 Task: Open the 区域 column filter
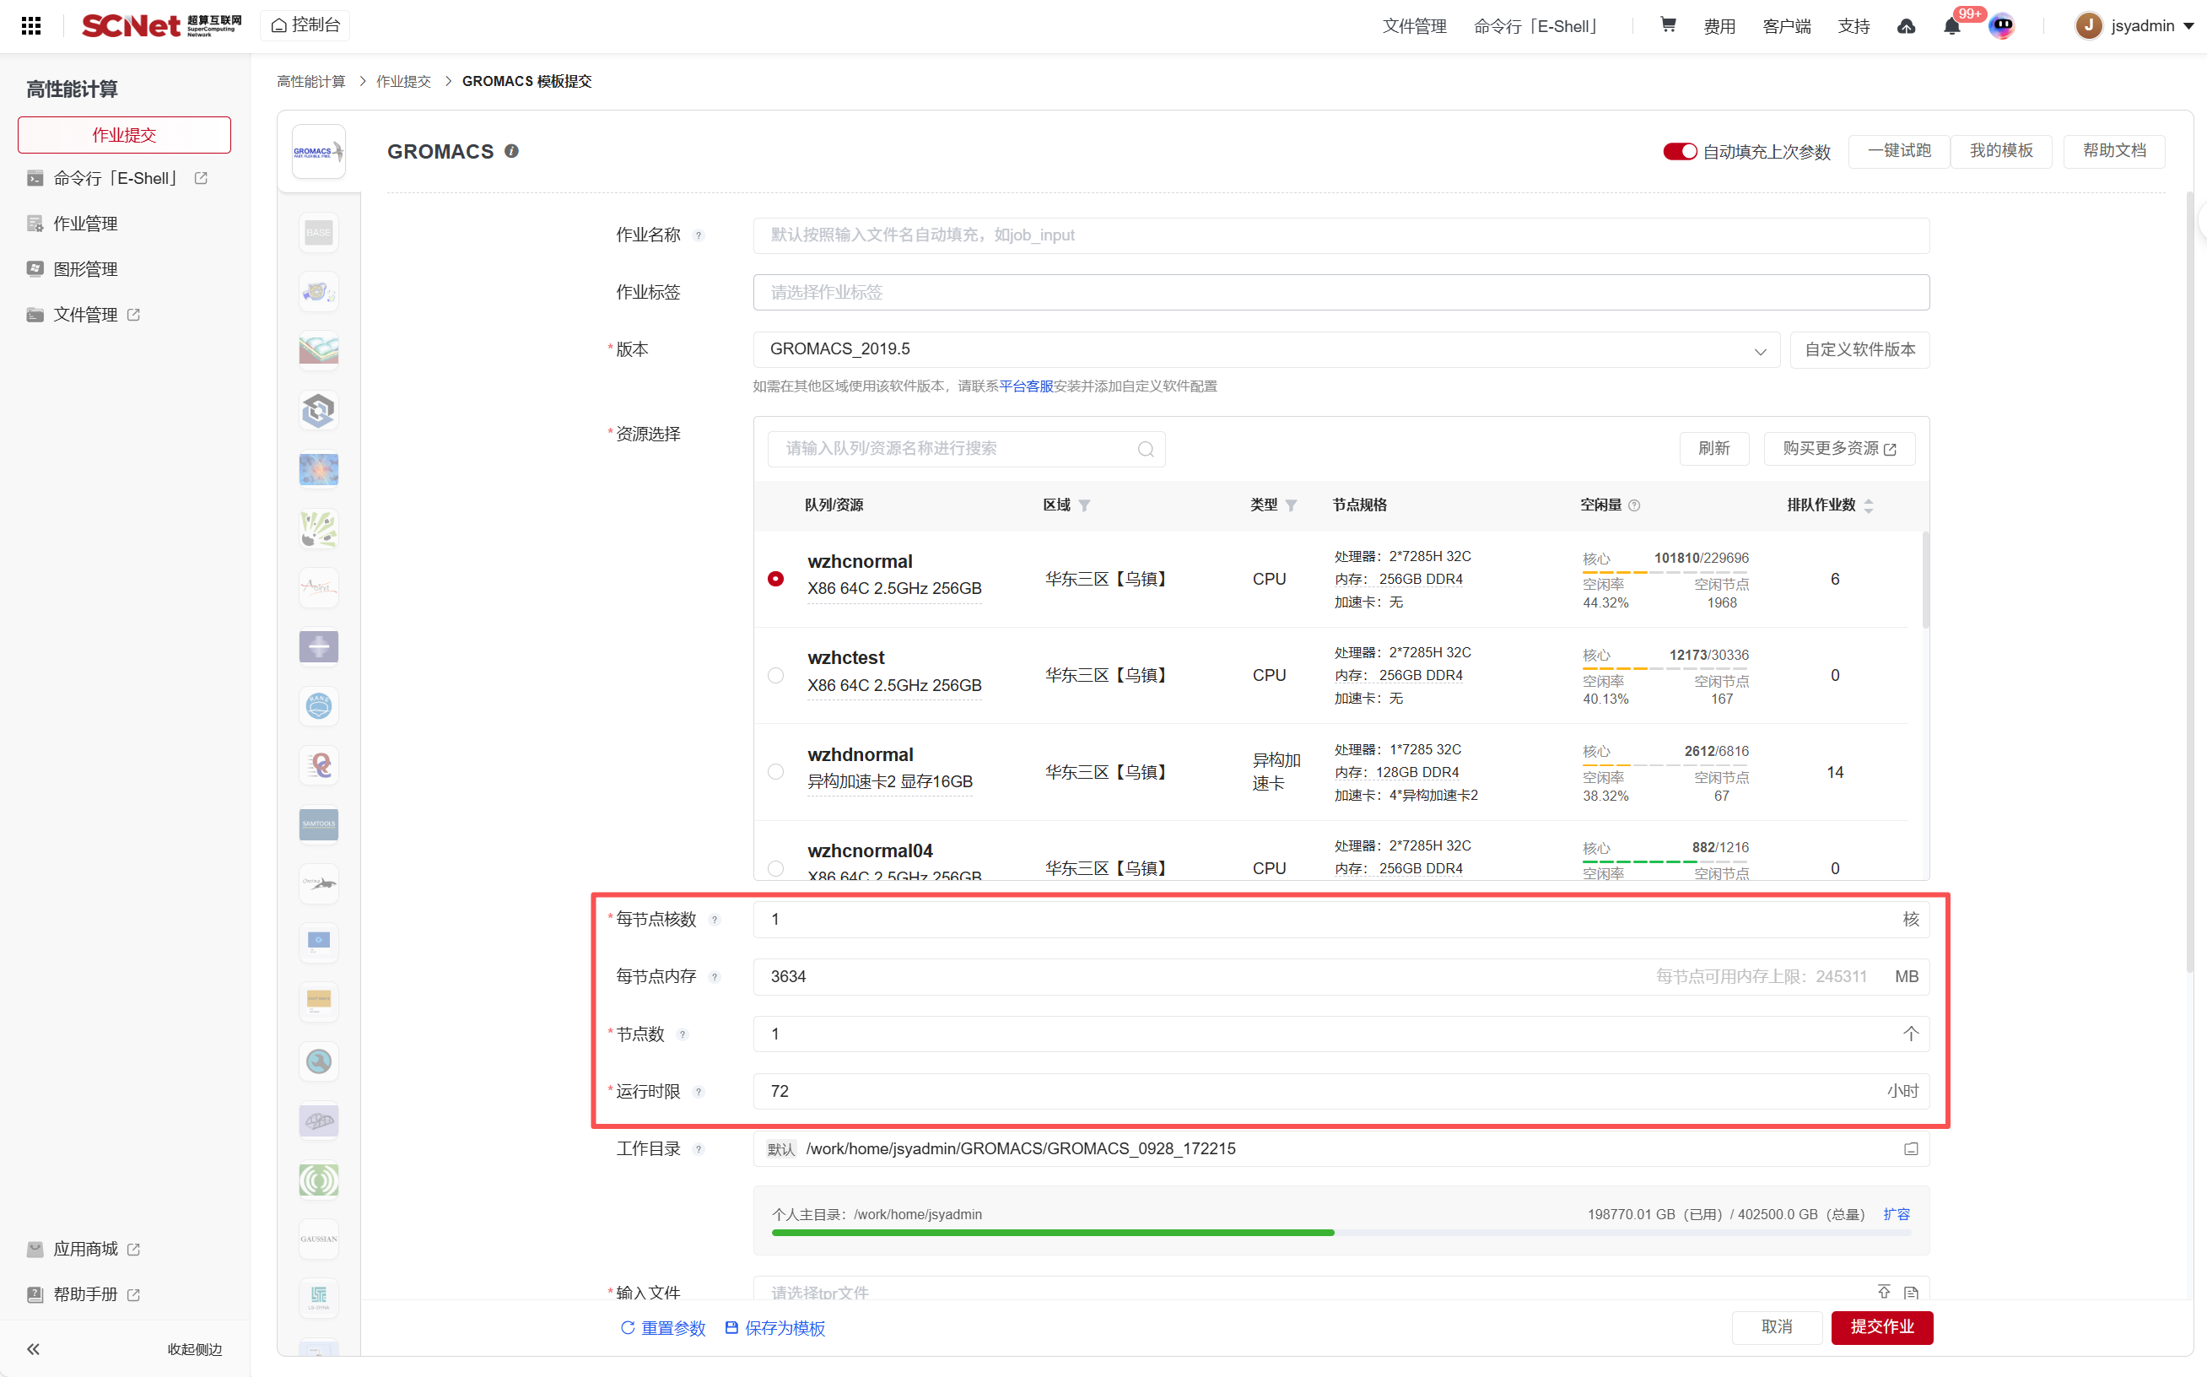[1083, 505]
